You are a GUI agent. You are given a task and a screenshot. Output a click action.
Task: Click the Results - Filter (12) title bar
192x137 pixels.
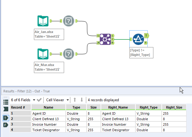pos(97,91)
